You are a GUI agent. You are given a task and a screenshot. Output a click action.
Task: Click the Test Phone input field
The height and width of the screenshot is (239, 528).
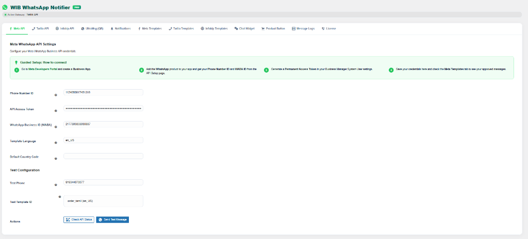click(103, 182)
